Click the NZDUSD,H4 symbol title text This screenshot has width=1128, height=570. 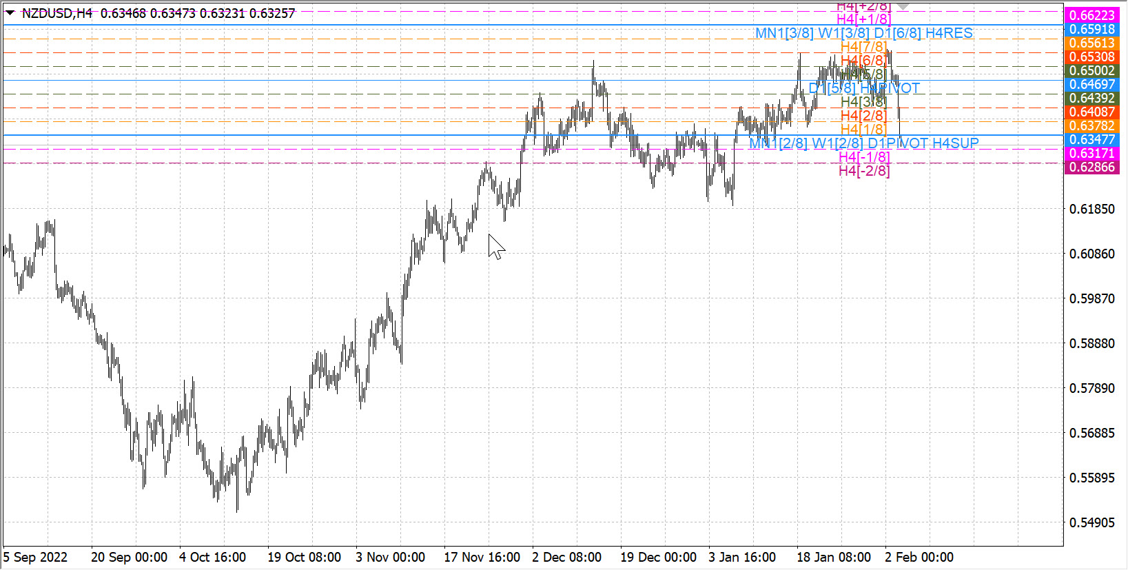(57, 13)
